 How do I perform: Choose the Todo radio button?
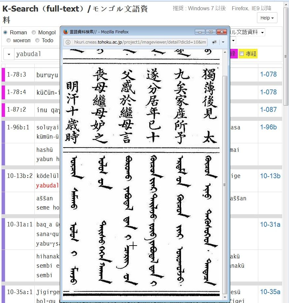(x=37, y=40)
